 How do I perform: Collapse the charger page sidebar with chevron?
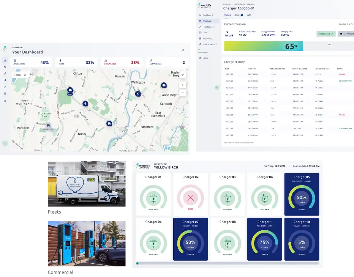(217, 88)
